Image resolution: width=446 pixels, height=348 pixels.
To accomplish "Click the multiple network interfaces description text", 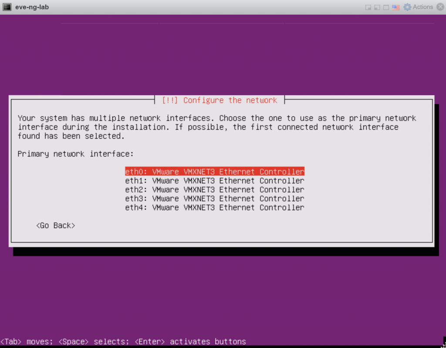I will (x=216, y=127).
